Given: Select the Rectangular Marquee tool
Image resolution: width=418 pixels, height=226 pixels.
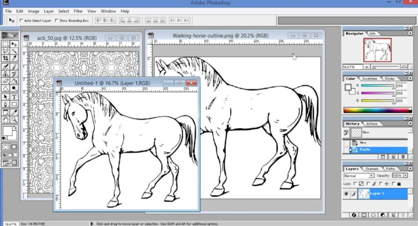Looking at the screenshot, I should (5, 44).
